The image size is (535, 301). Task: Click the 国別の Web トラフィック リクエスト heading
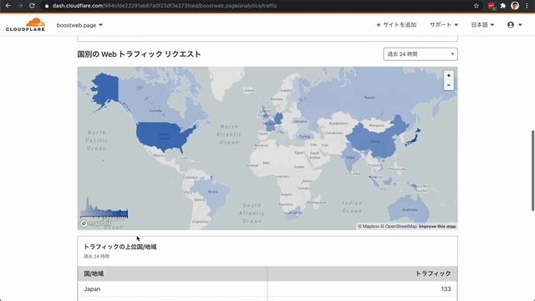[139, 54]
